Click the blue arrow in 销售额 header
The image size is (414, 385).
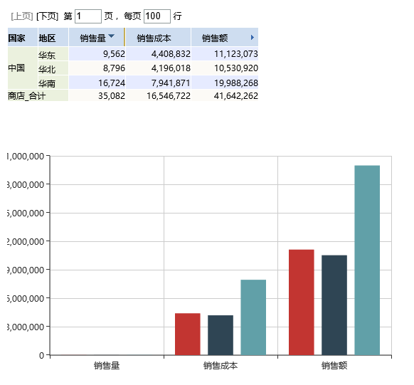[x=253, y=38]
